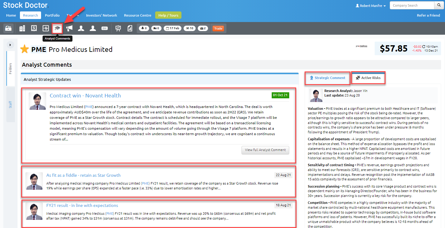445x228 pixels.
Task: Click the 18 Aug 21 date label
Action: (283, 205)
